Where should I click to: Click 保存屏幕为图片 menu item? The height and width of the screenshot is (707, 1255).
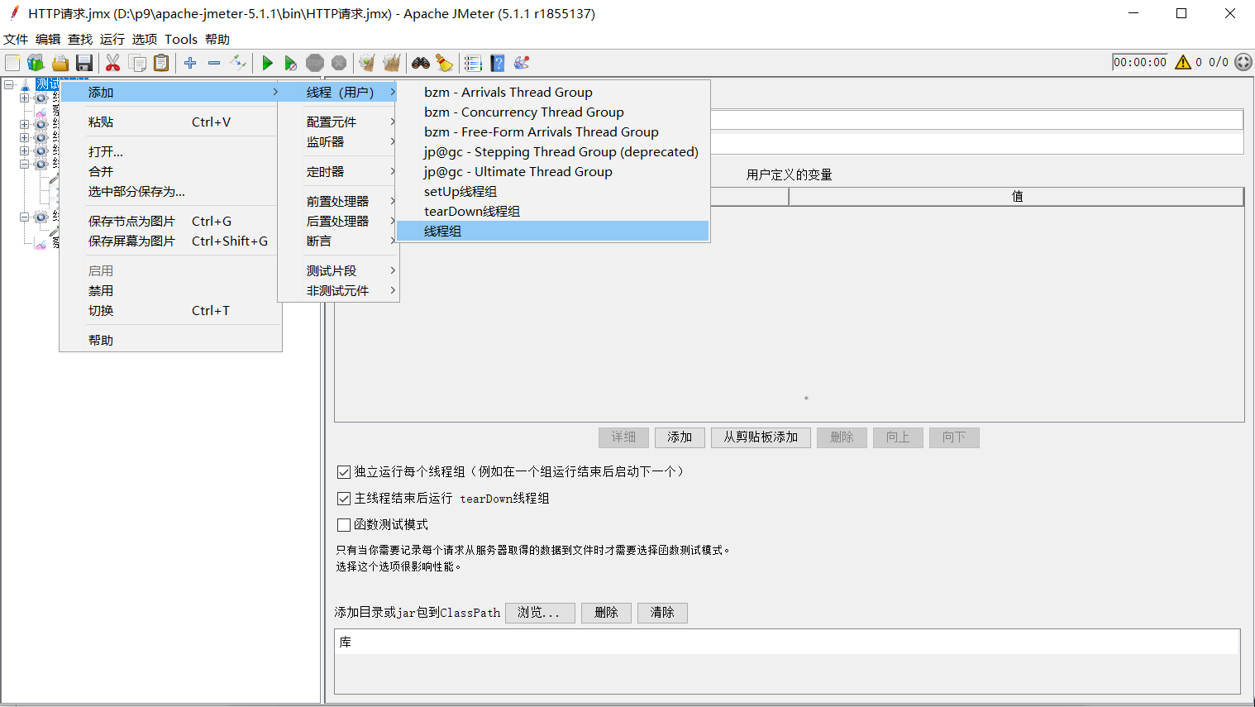(x=170, y=241)
